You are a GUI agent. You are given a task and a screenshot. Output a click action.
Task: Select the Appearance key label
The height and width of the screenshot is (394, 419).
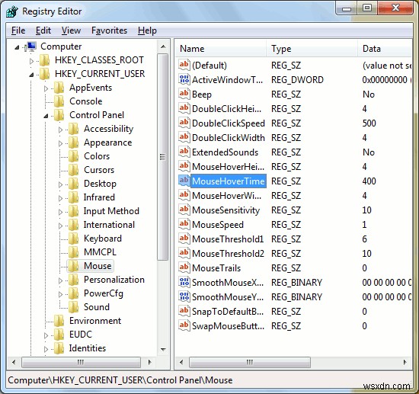click(x=108, y=143)
